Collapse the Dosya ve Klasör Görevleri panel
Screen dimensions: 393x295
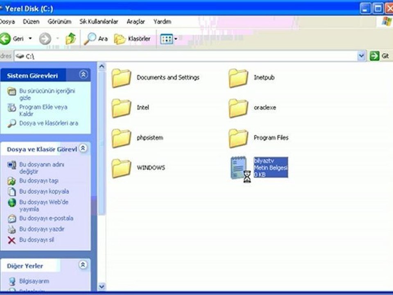click(x=83, y=148)
